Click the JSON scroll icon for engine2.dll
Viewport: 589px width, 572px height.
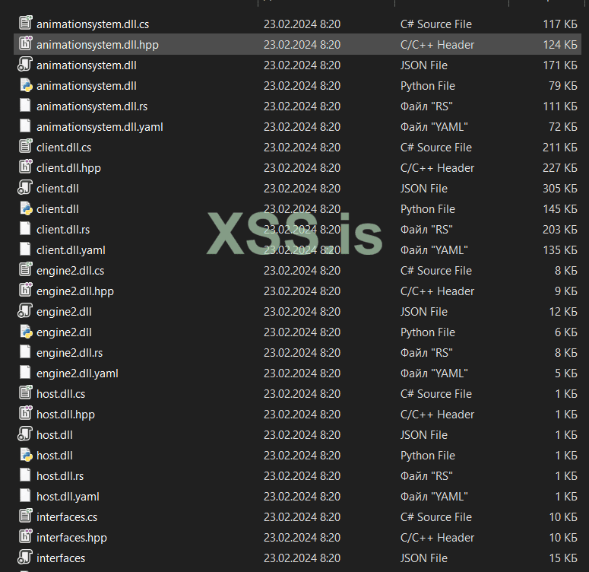coord(25,311)
